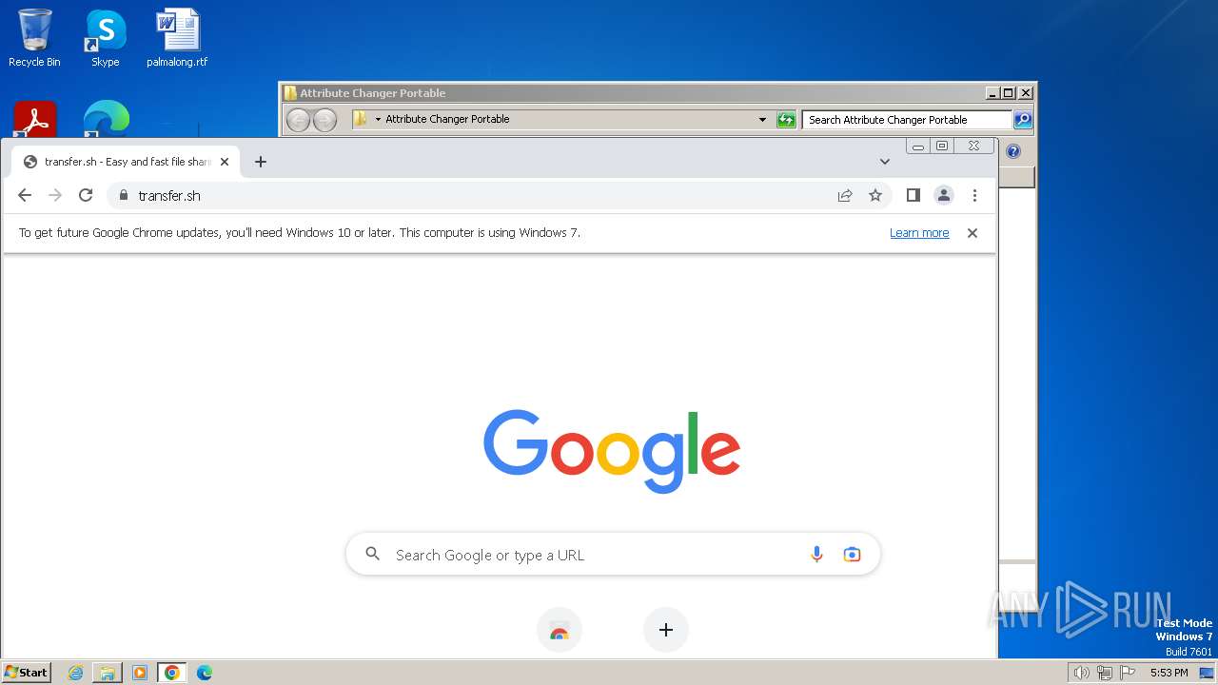Add a shortcut on new tab page
The image size is (1218, 685).
666,630
